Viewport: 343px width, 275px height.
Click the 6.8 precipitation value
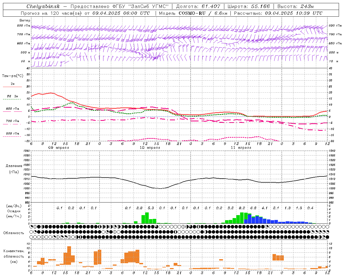click(x=253, y=208)
